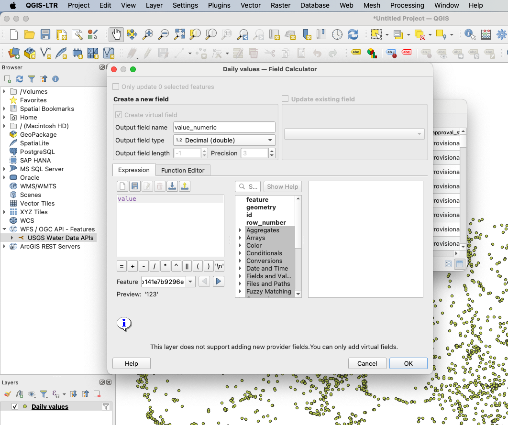
Task: Open the Window menu
Action: 446,6
